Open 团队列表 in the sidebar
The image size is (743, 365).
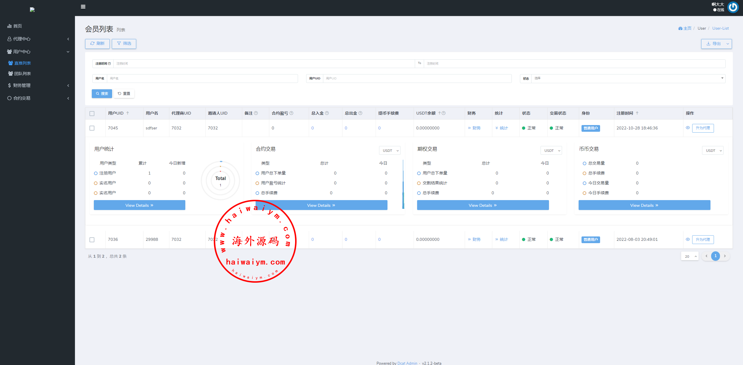(x=22, y=74)
